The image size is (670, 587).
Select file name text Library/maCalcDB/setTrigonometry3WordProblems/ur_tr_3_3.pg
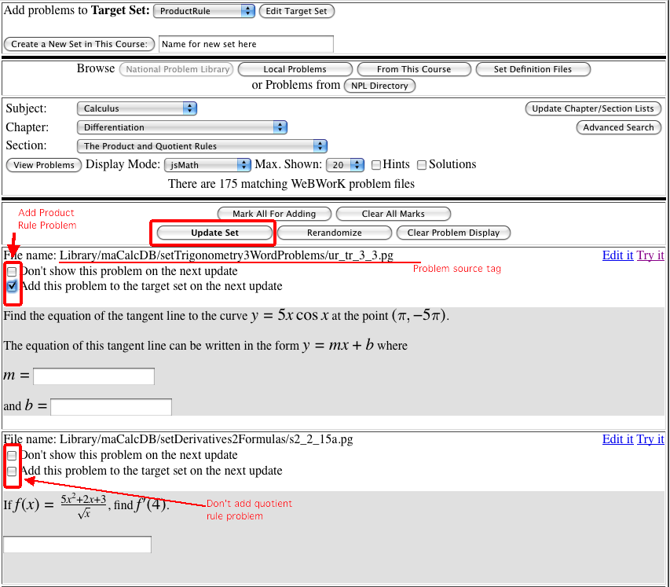[x=226, y=255]
